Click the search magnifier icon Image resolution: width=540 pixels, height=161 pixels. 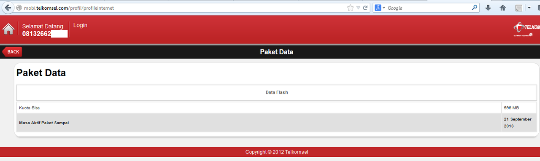pyautogui.click(x=475, y=8)
